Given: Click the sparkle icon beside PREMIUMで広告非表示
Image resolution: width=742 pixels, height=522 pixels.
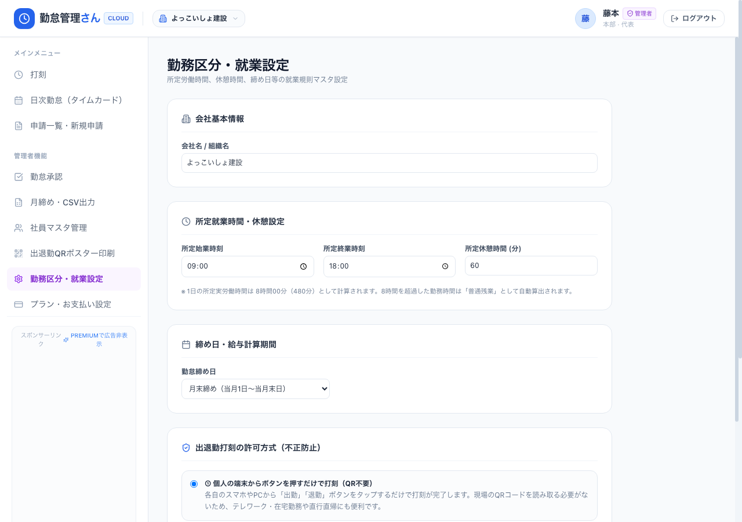Looking at the screenshot, I should pyautogui.click(x=66, y=340).
